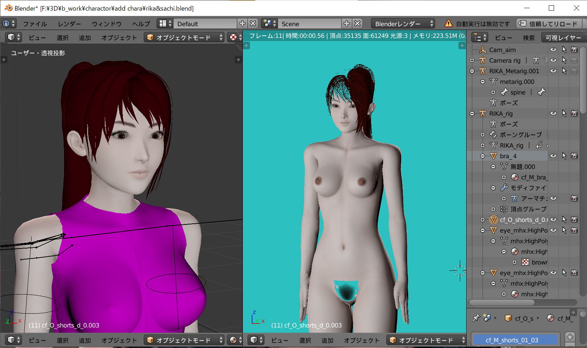587x348 pixels.
Task: Expand the cf_O_shorts_d_0 object entry
Action: [x=483, y=220]
